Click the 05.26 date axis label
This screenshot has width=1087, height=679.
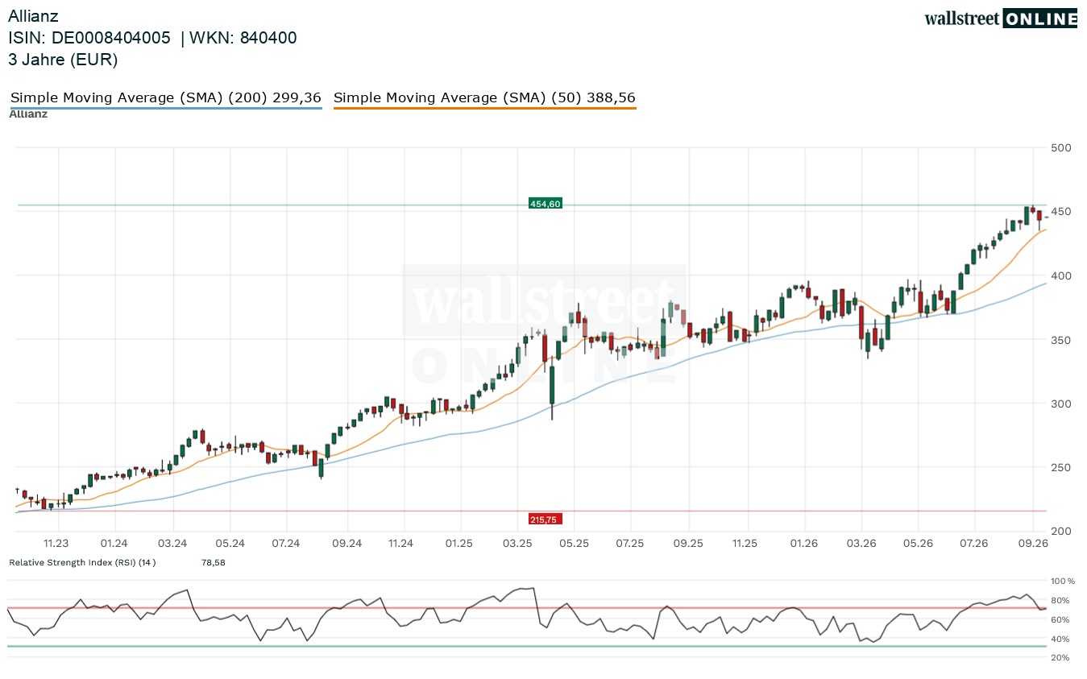(919, 544)
